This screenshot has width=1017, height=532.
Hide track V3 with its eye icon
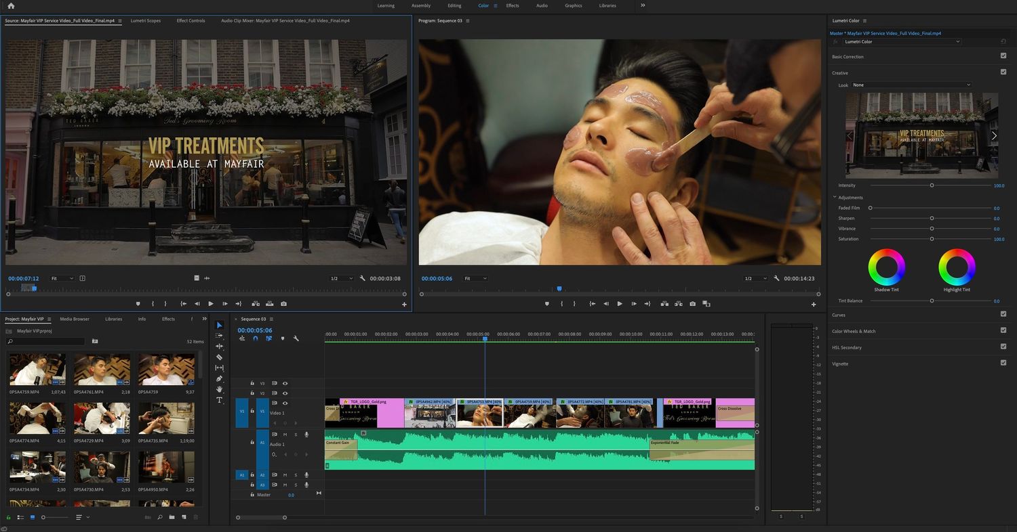coord(285,383)
